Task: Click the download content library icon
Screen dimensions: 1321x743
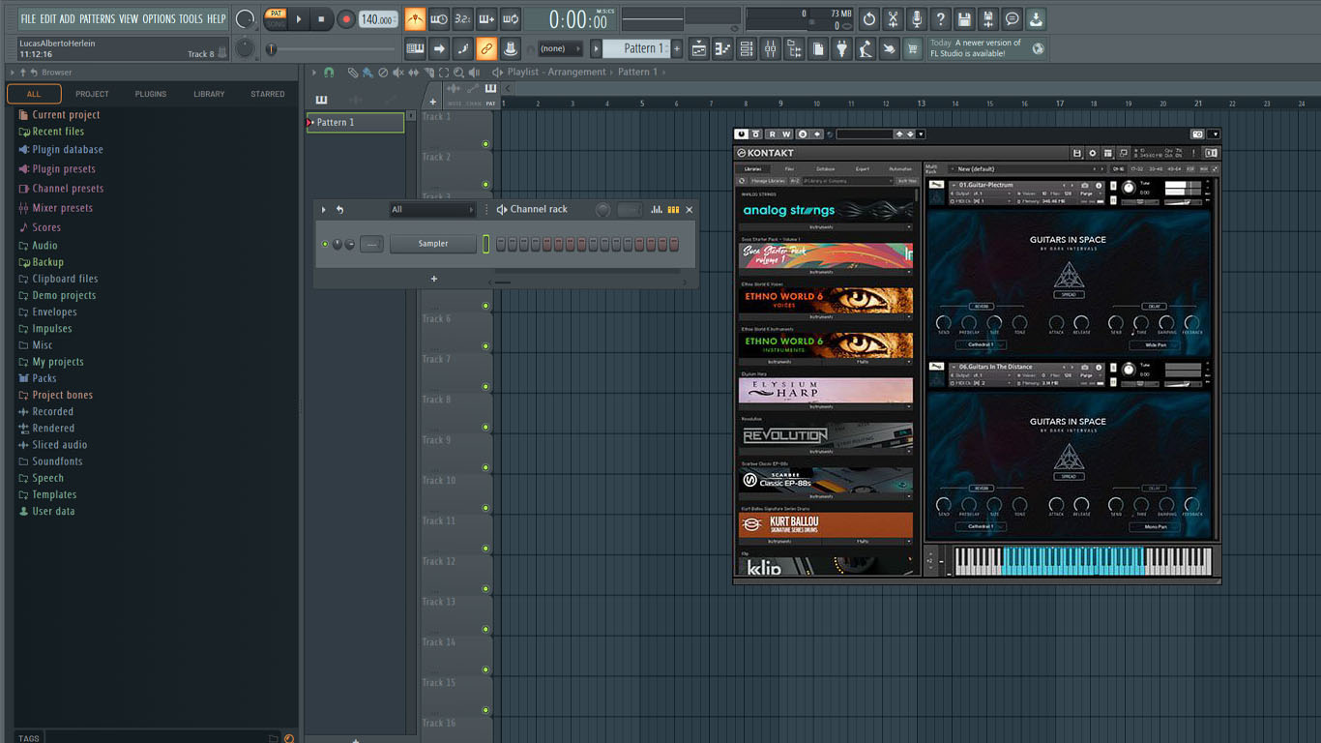Action: click(x=1036, y=19)
